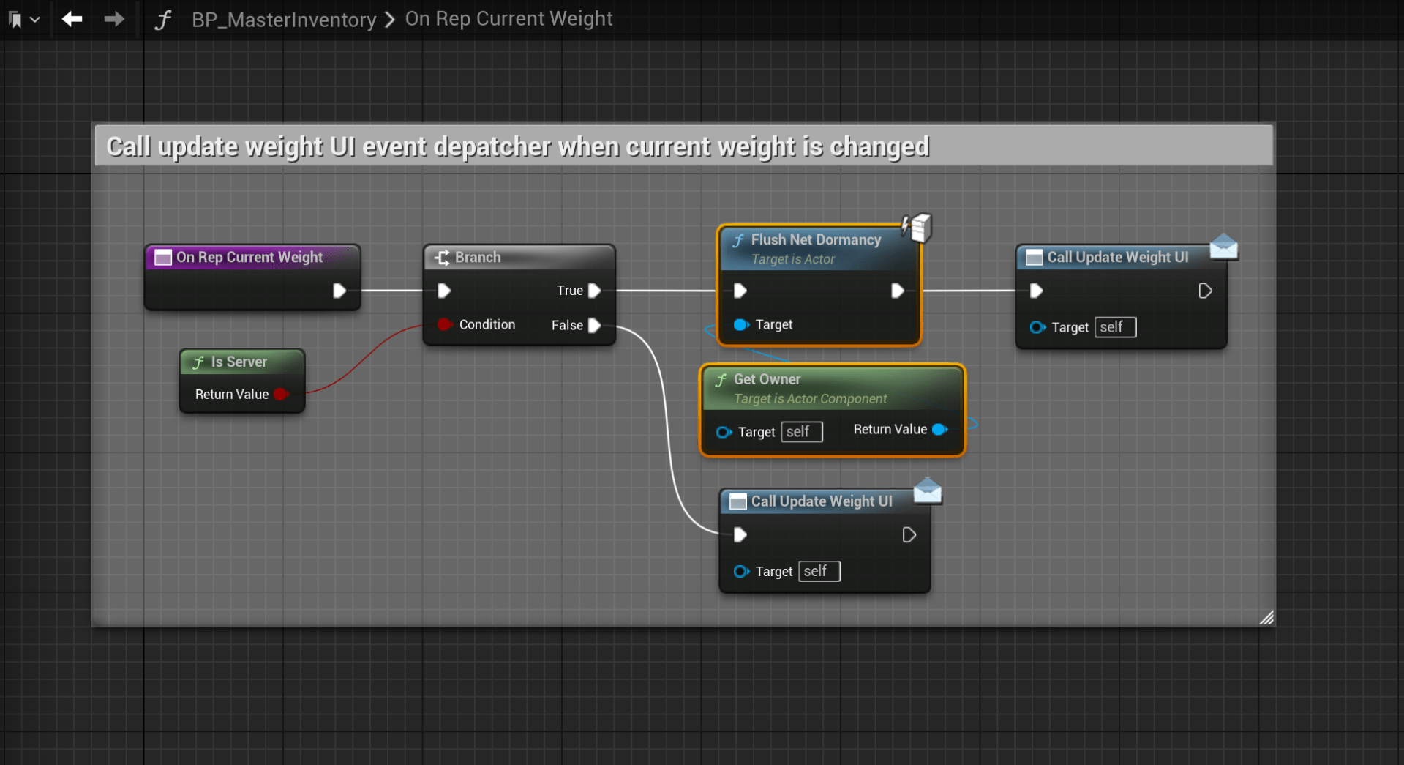
Task: Click Target pin of lower Call Update Weight UI
Action: 741,571
